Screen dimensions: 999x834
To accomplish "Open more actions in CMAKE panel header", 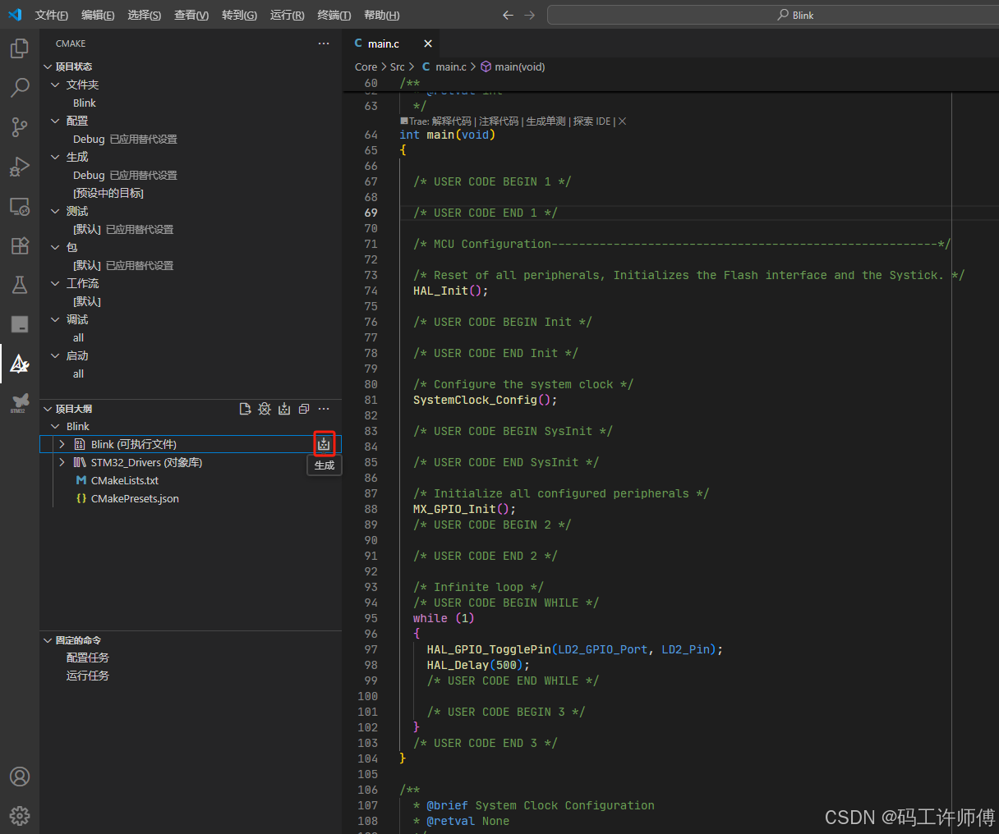I will (x=324, y=44).
